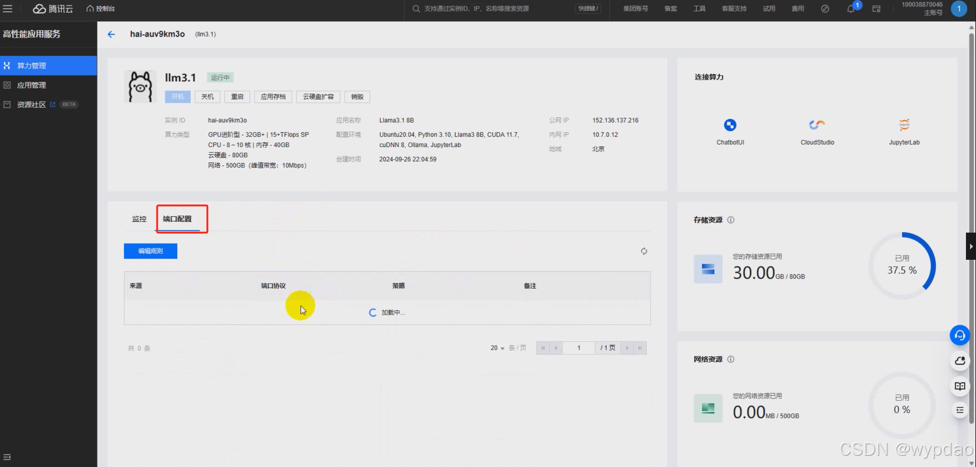
Task: Open the floating book documentation icon
Action: click(x=960, y=386)
